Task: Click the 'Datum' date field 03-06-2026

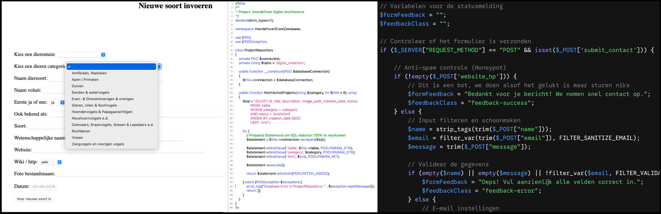Action: point(44,187)
